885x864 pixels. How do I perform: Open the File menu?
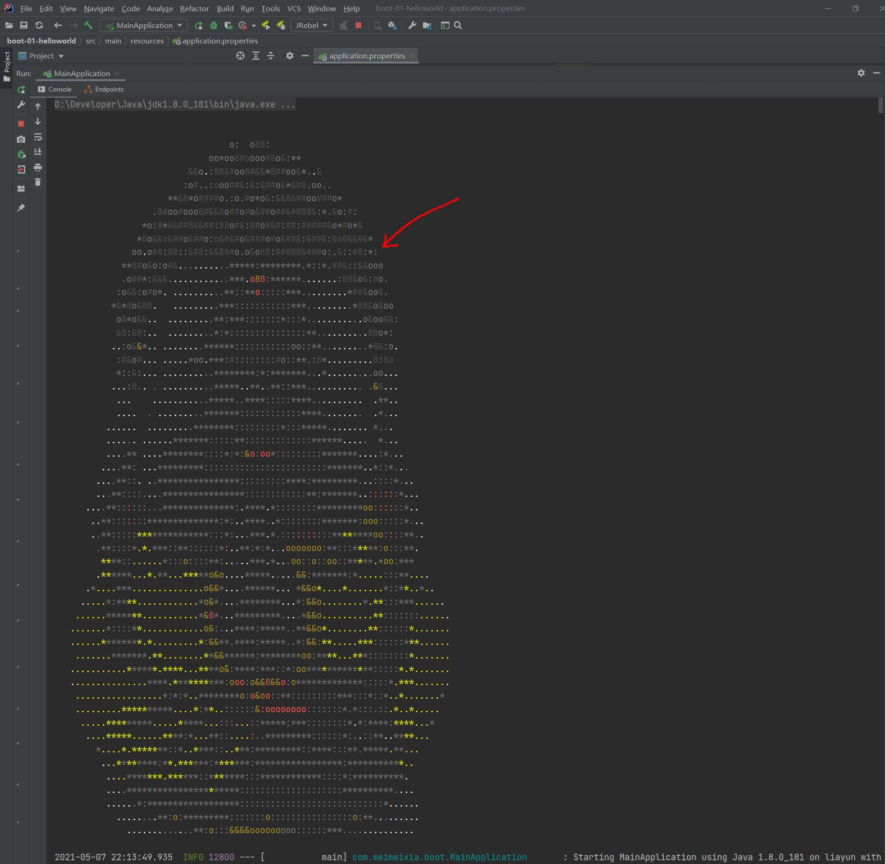(x=26, y=8)
